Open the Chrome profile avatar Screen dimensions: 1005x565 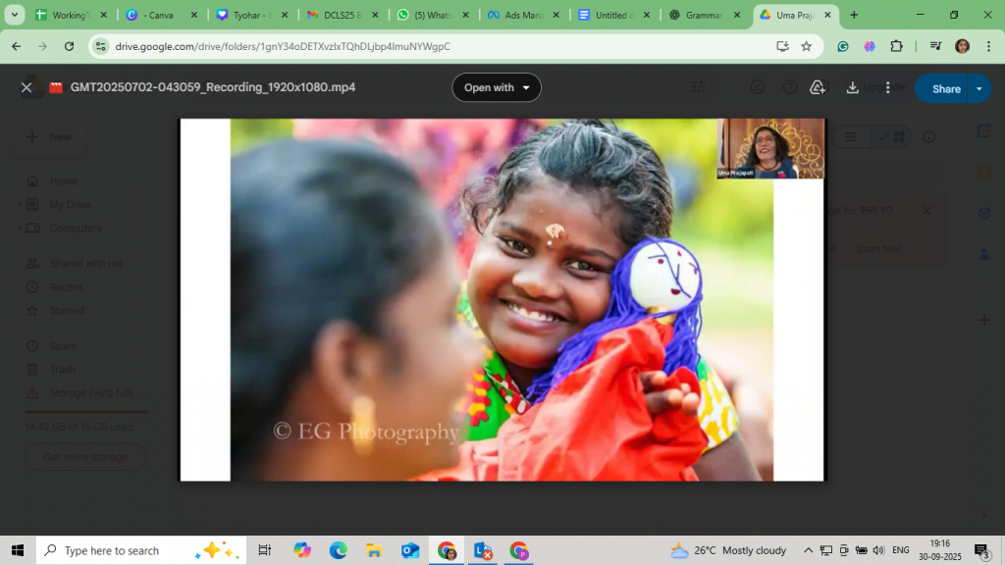tap(962, 46)
